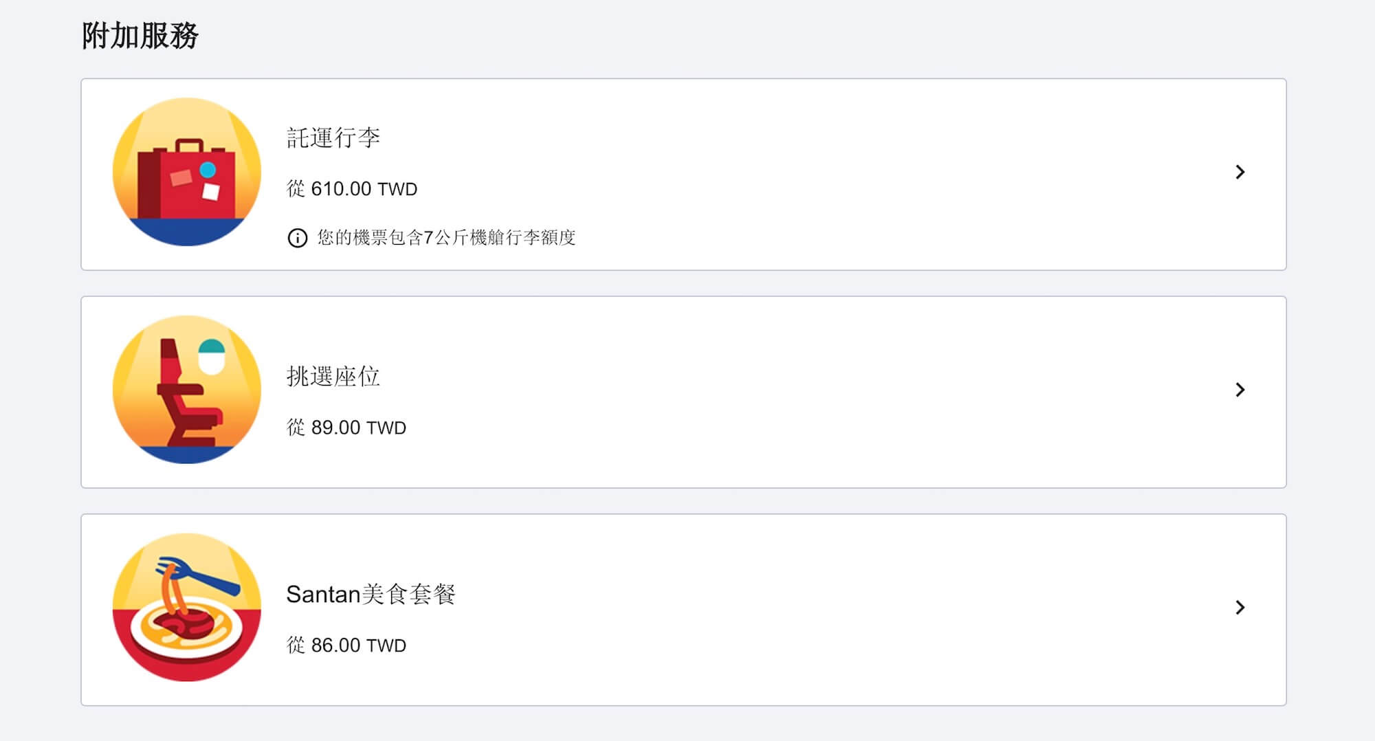The height and width of the screenshot is (741, 1375).
Task: Open Santan美食套餐 via its right arrow
Action: [x=1240, y=608]
